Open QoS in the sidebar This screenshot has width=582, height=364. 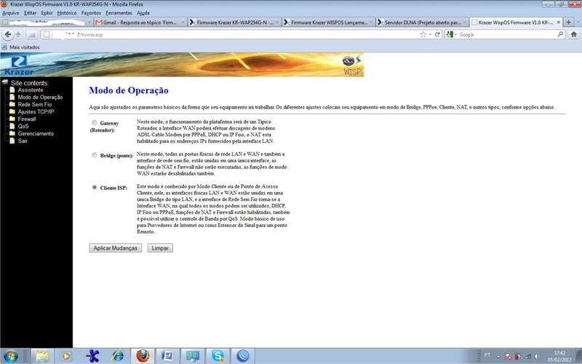click(23, 126)
